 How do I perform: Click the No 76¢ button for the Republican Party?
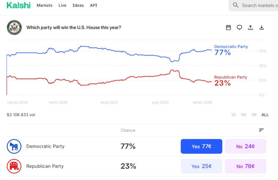click(x=245, y=166)
